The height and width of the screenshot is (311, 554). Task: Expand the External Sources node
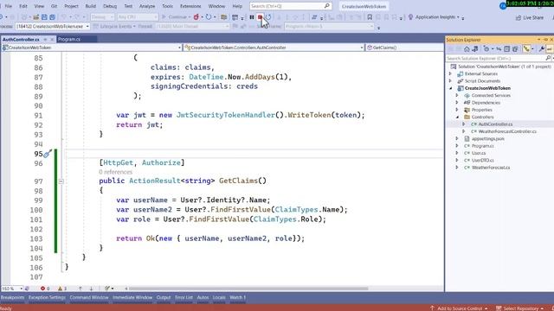coord(450,73)
